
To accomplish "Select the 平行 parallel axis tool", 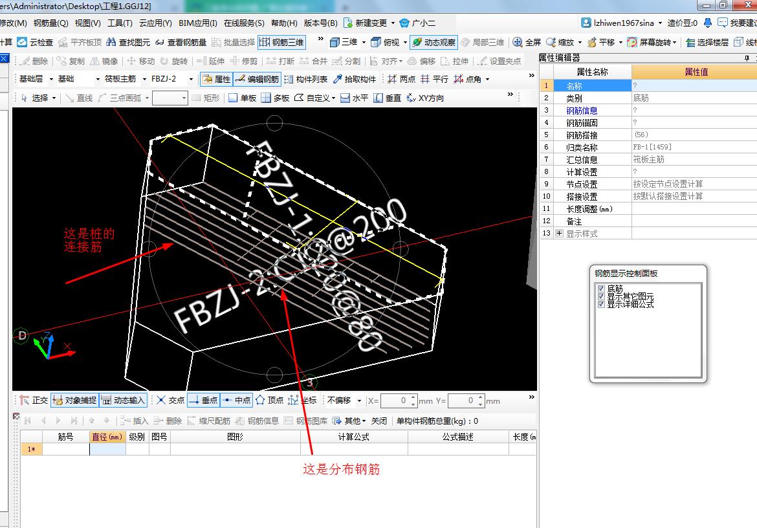I will (x=434, y=79).
